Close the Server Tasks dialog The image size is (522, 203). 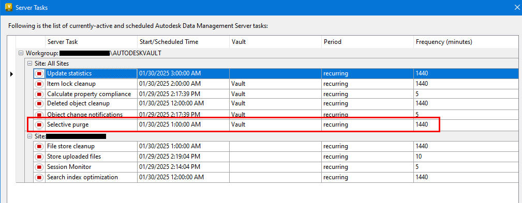(x=516, y=7)
